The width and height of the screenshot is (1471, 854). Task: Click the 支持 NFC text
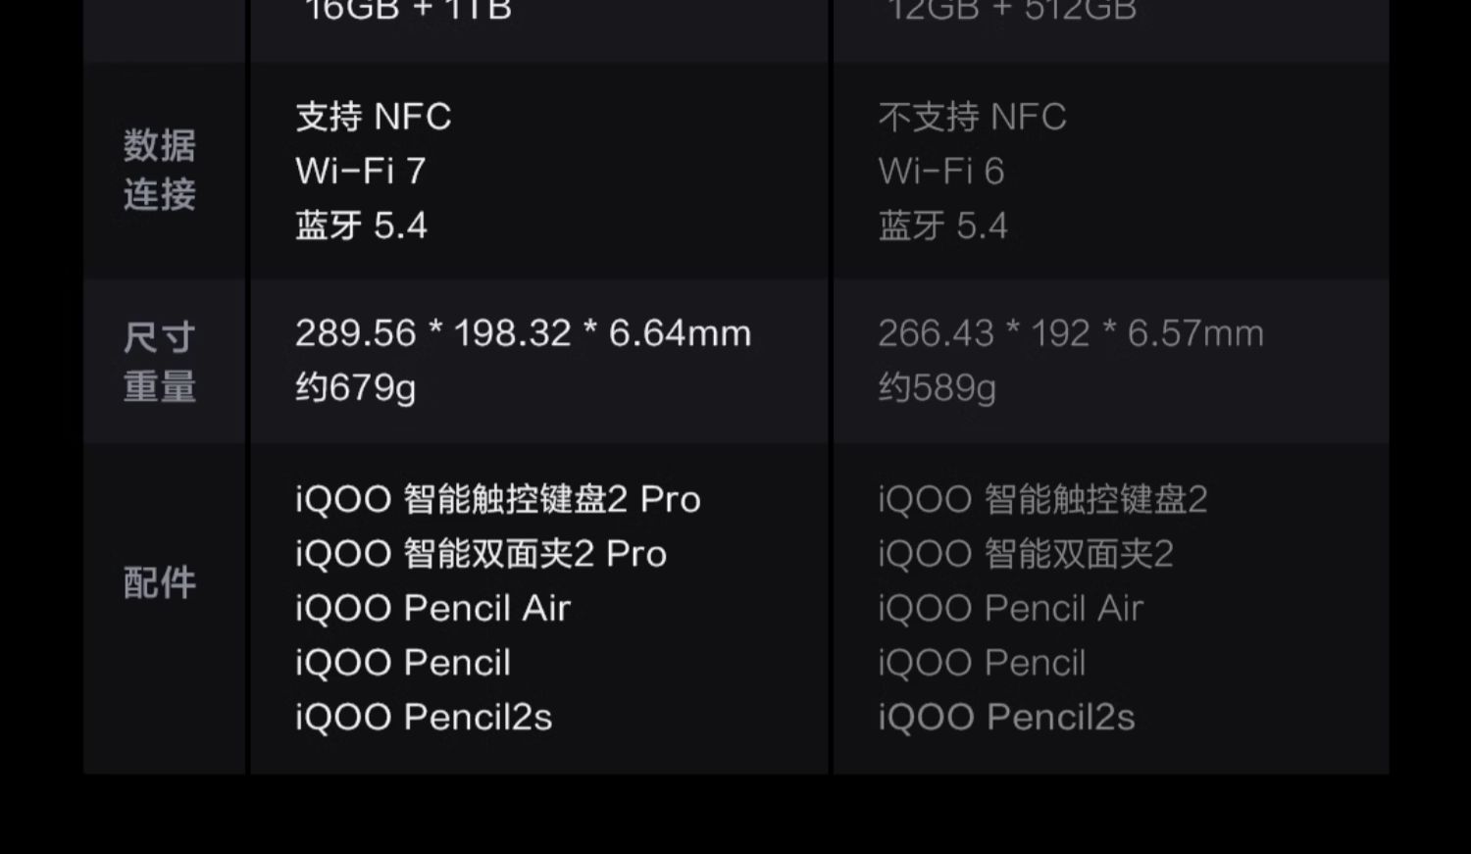(x=374, y=117)
